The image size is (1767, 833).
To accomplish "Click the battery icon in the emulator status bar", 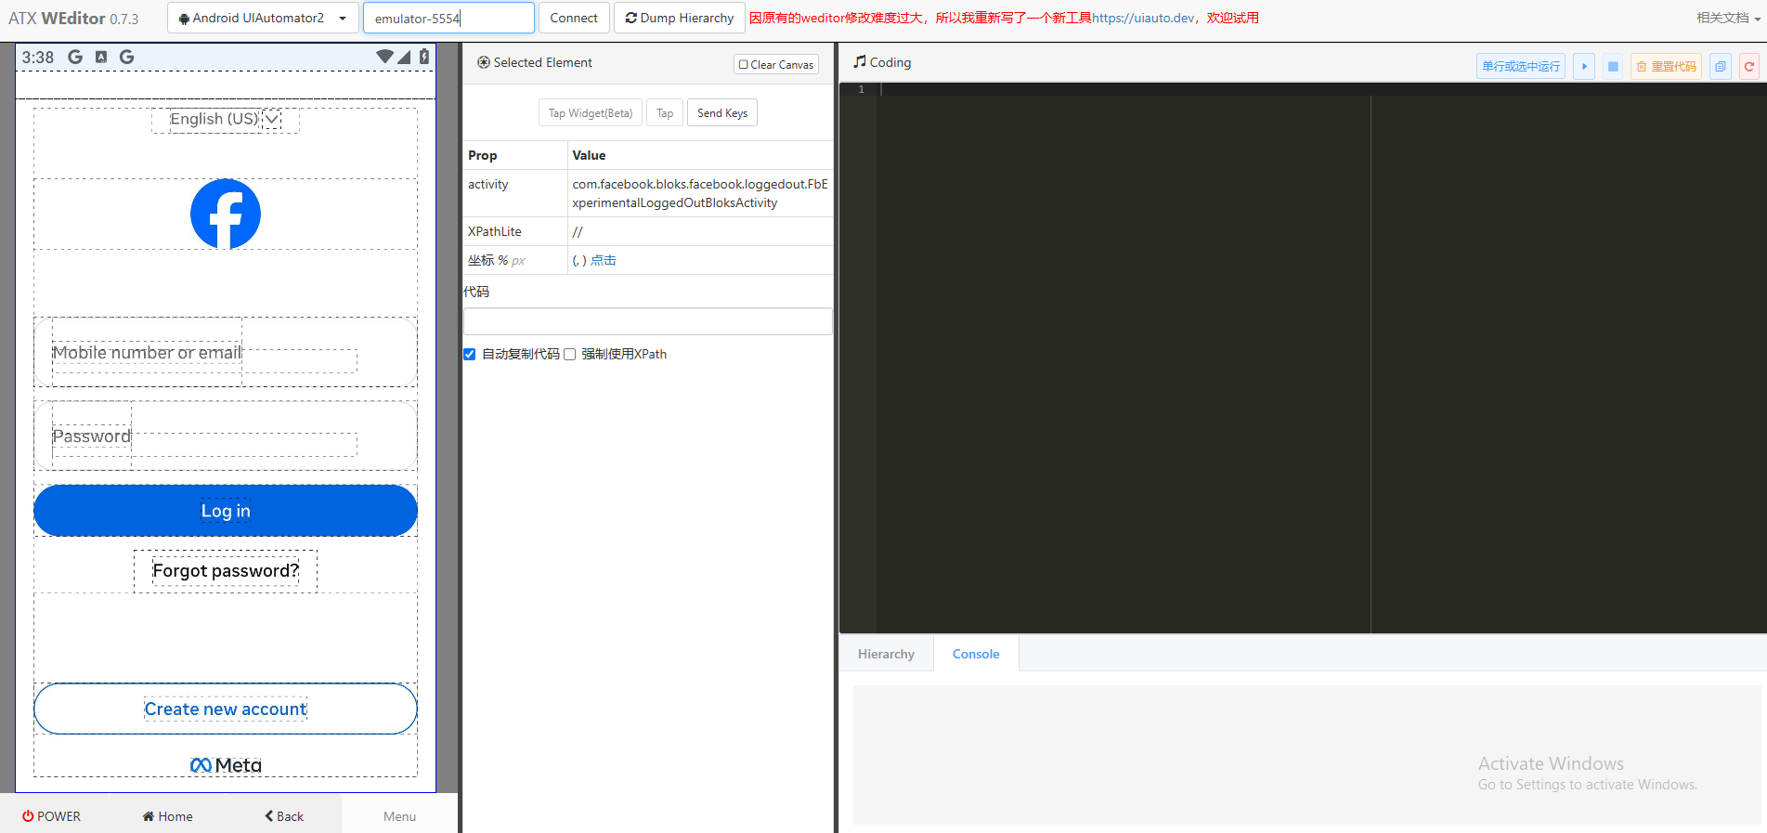I will (424, 57).
